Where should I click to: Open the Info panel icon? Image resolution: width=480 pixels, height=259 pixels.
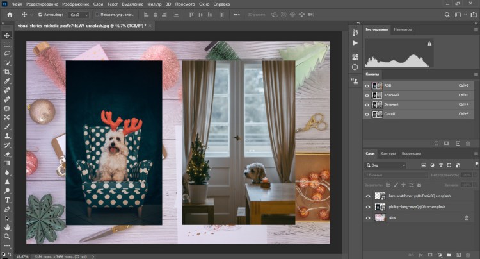pyautogui.click(x=355, y=67)
